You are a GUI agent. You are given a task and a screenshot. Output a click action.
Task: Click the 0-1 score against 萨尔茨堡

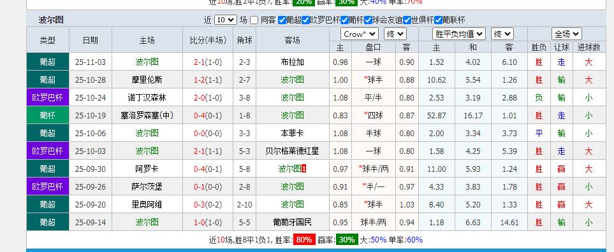coord(200,186)
